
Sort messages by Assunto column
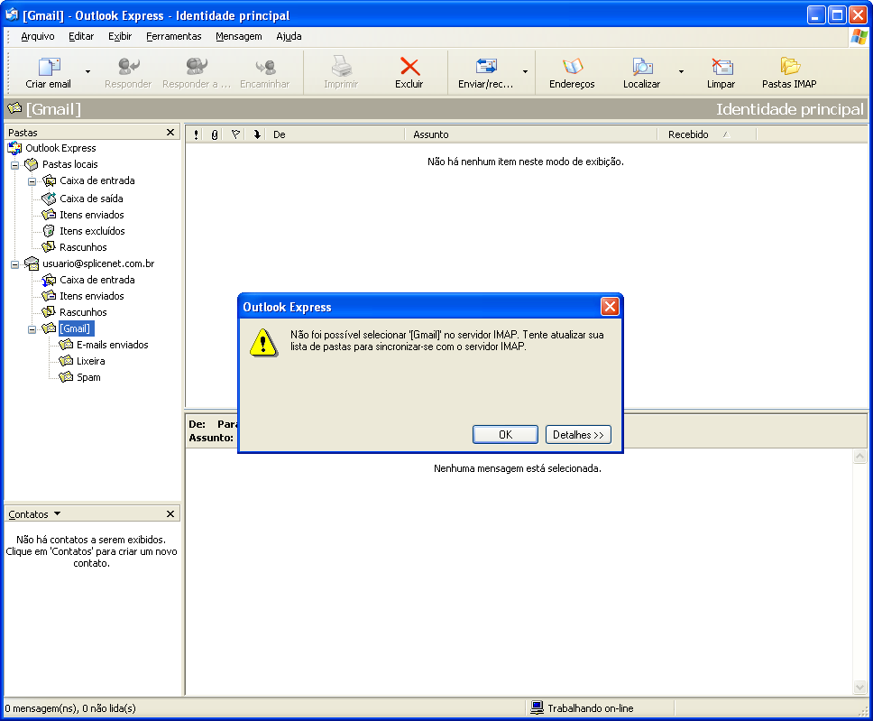[532, 134]
